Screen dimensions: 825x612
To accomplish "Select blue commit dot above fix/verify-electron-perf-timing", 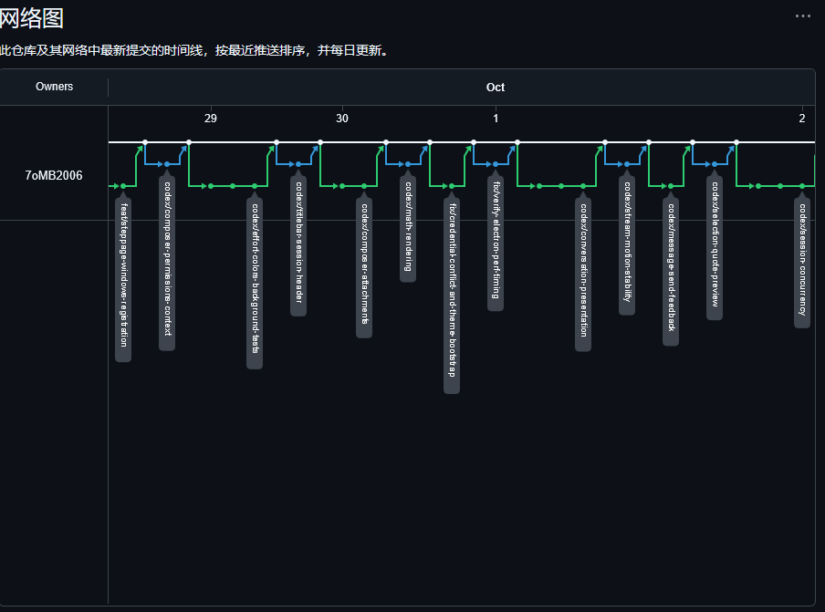I will point(496,164).
